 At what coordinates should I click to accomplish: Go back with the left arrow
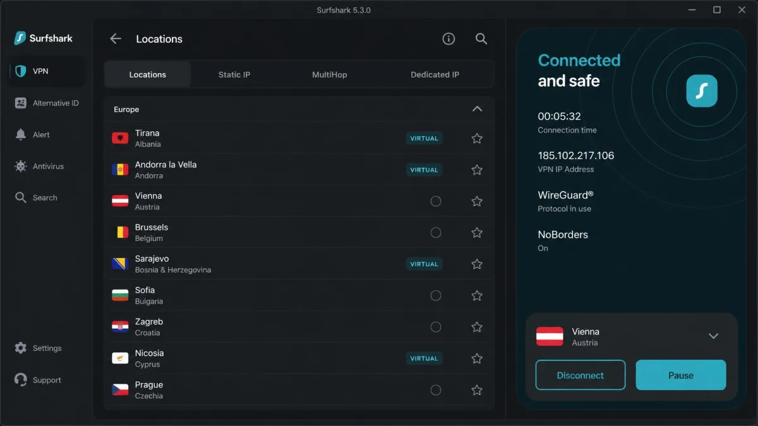click(115, 38)
